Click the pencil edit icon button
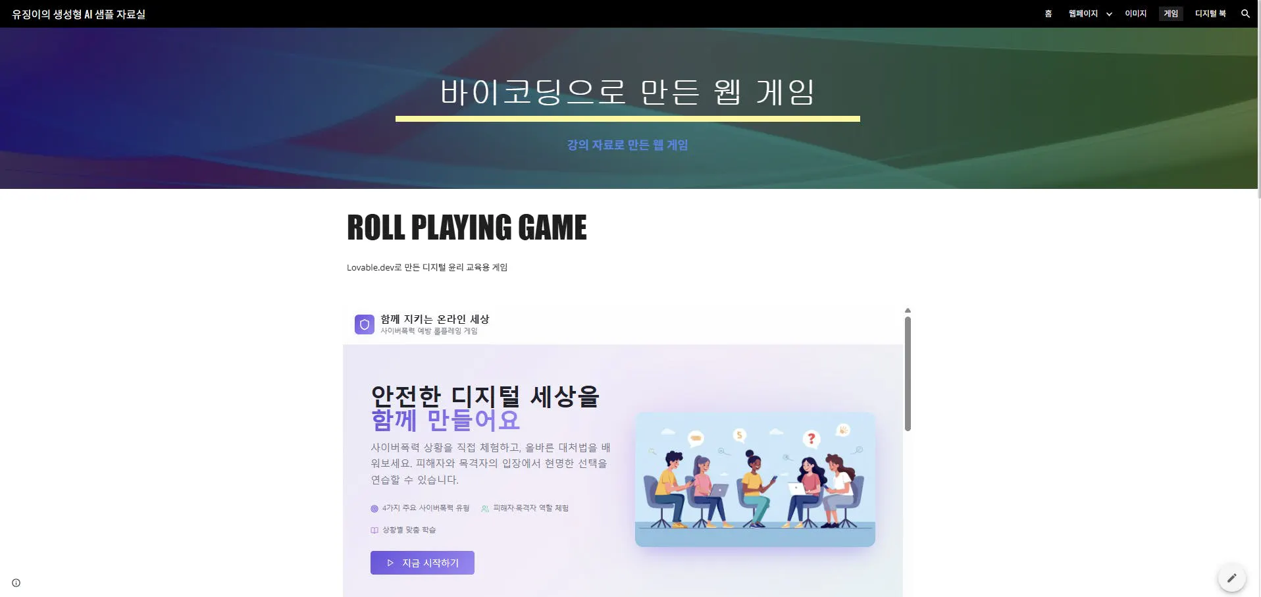 coord(1231,578)
